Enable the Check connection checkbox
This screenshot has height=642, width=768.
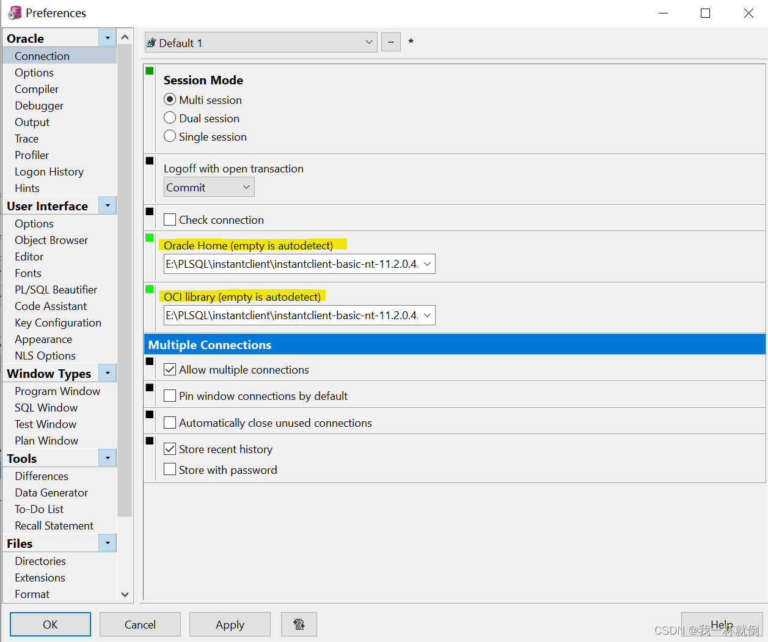[x=169, y=219]
